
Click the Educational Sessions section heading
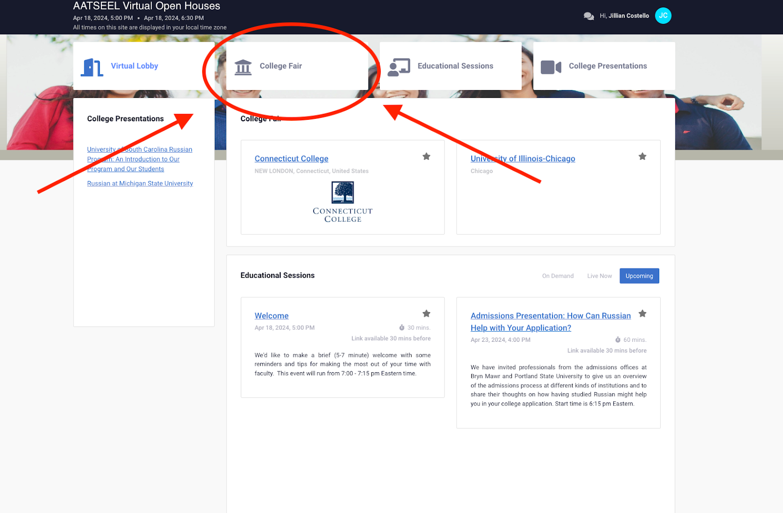[277, 275]
